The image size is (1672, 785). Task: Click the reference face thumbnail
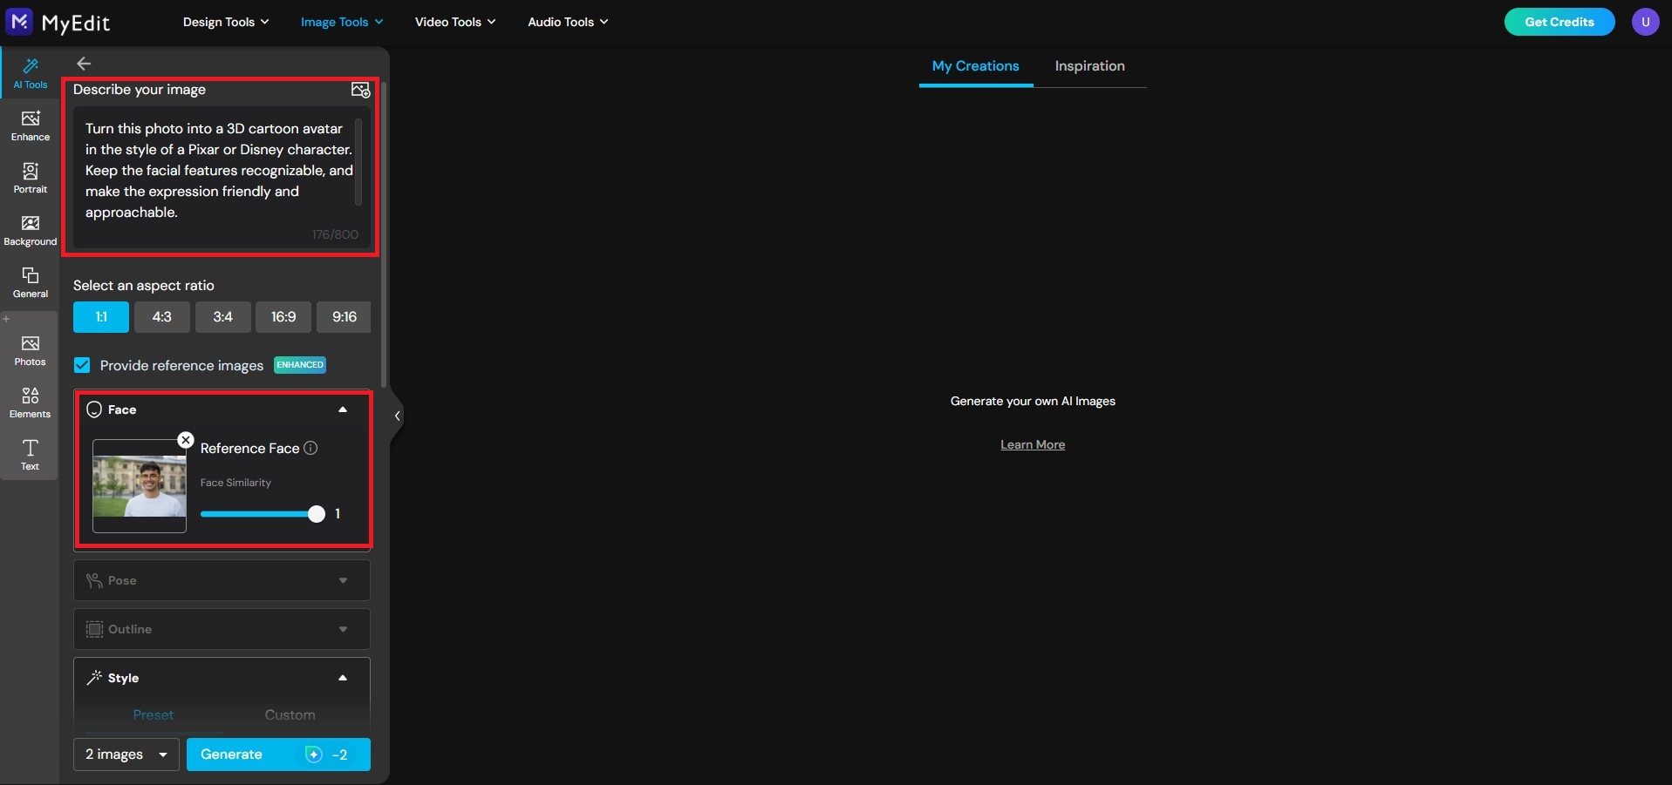[140, 486]
